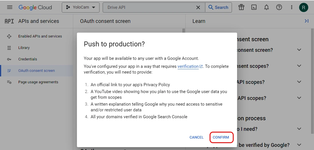Click the written explanation requirement list item
Image resolution: width=314 pixels, height=150 pixels.
156,107
